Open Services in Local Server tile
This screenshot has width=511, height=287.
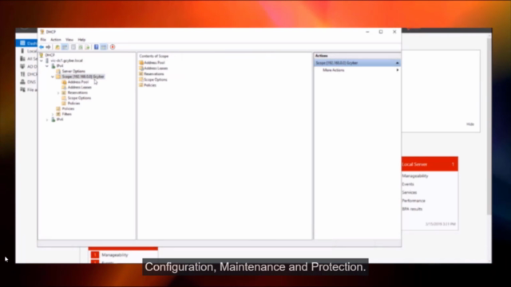[x=410, y=193]
